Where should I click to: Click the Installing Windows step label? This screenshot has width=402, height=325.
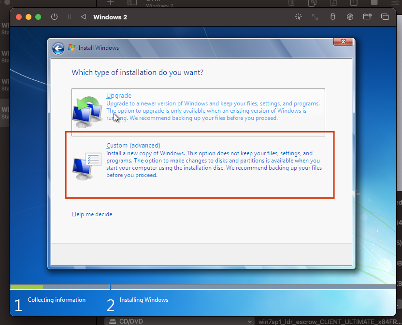click(x=144, y=300)
